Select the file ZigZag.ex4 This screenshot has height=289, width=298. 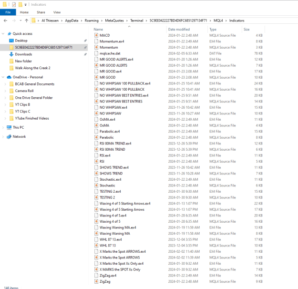[108, 276]
